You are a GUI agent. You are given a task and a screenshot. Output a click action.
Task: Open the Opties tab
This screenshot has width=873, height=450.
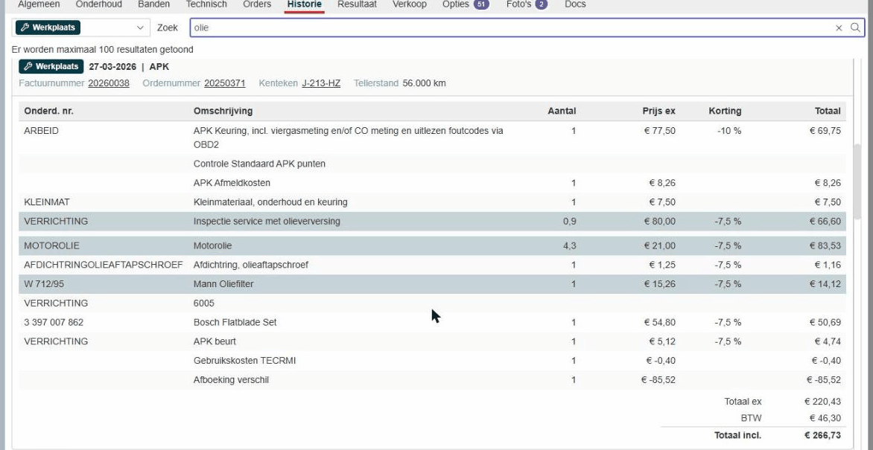point(466,4)
